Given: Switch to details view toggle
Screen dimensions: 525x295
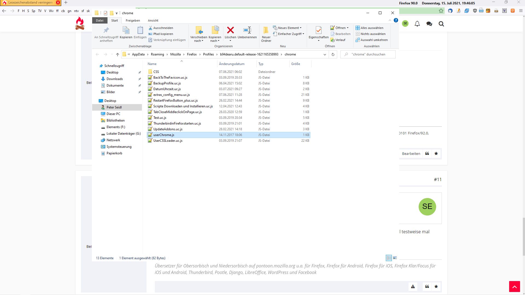Looking at the screenshot, I should [389, 258].
